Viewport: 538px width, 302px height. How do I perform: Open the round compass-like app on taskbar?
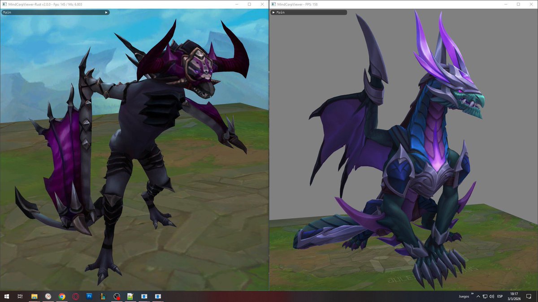pos(48,296)
